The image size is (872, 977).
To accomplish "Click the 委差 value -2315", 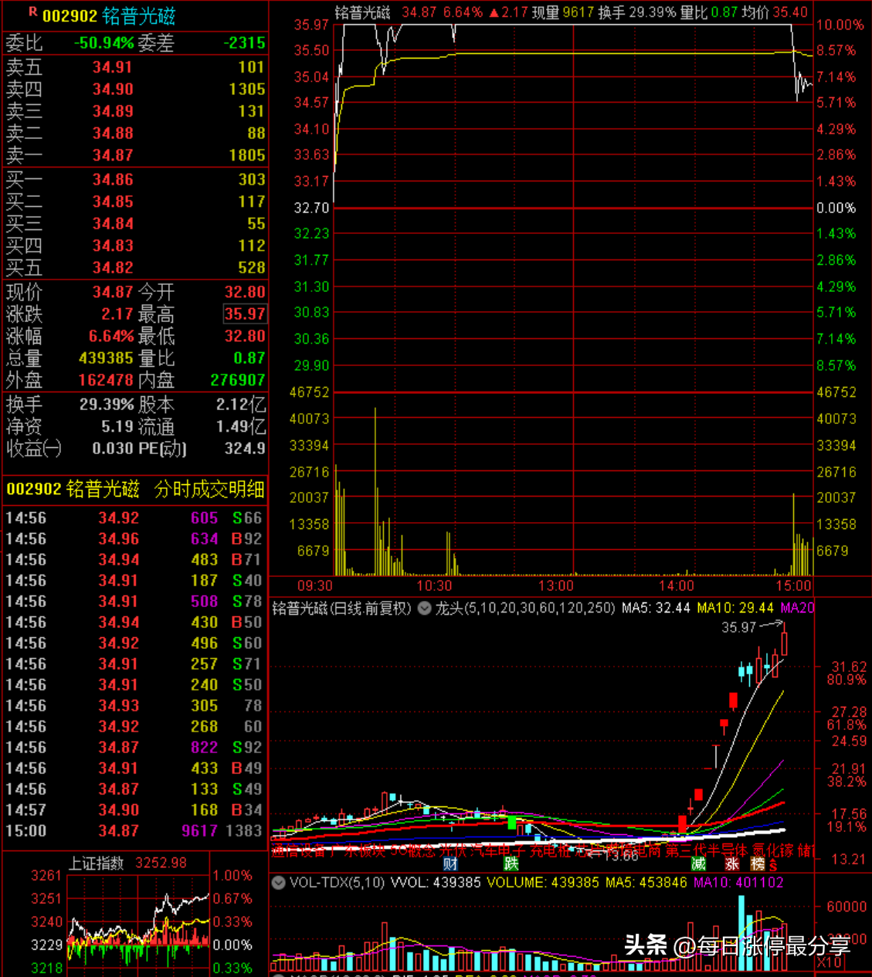I will (x=244, y=43).
